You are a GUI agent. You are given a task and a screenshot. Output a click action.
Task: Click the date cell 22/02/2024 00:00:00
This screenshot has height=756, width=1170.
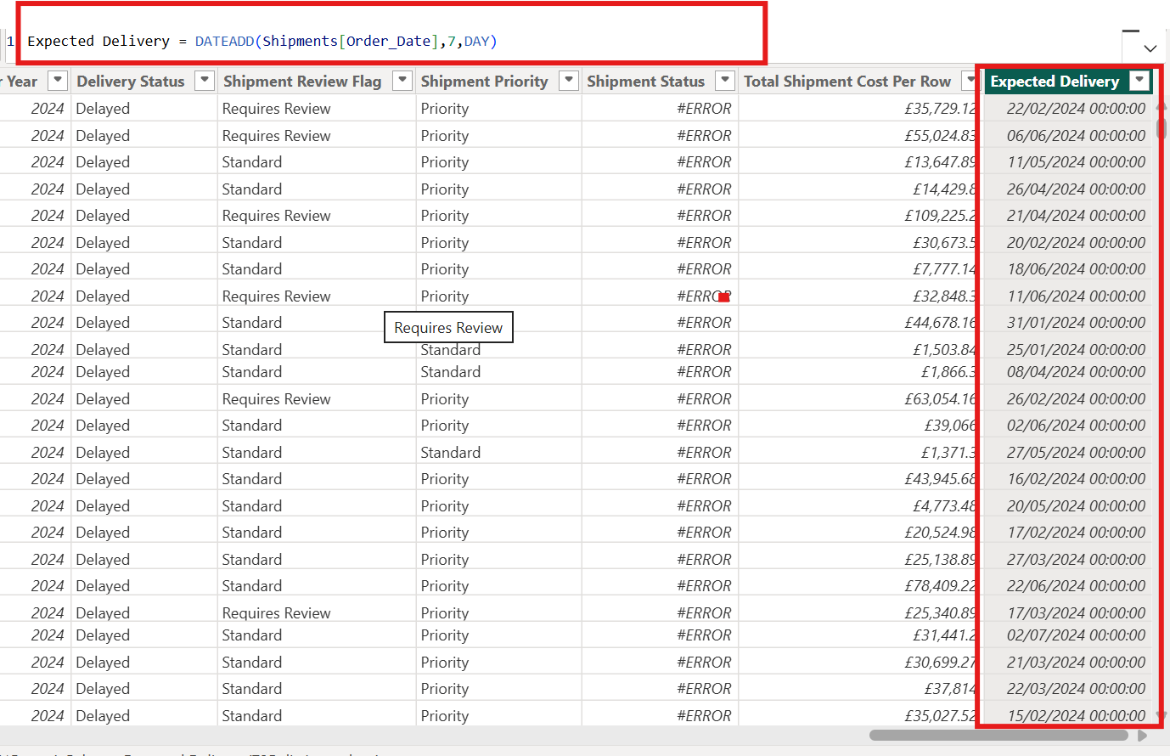(1076, 108)
